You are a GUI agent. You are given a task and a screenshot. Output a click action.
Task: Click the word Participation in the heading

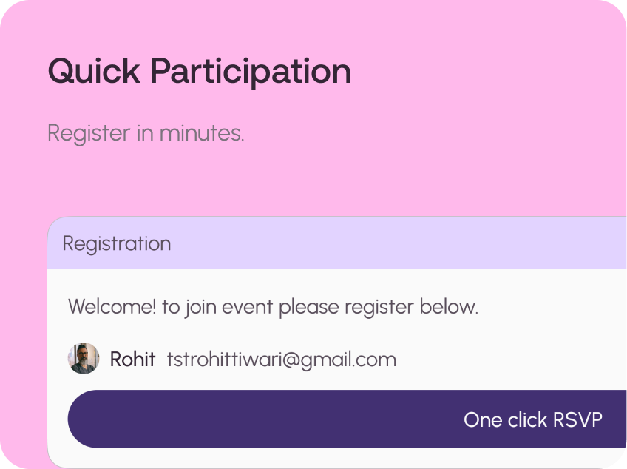tap(251, 72)
